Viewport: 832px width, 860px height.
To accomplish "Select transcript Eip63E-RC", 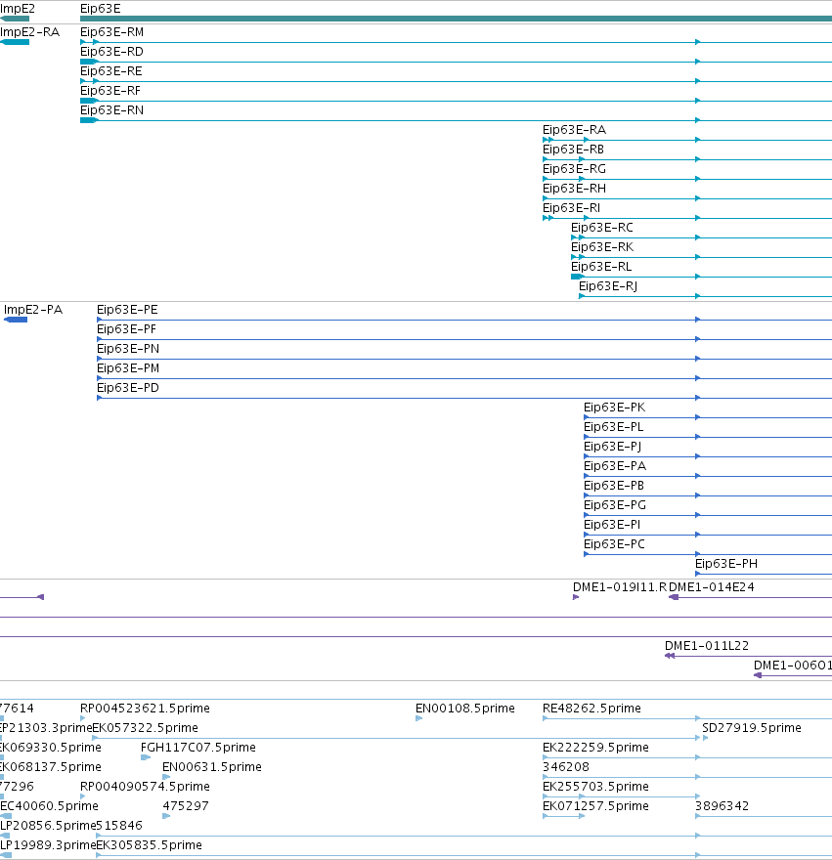I will pos(602,228).
